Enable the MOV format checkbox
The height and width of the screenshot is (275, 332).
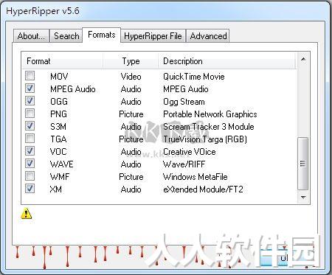pyautogui.click(x=30, y=76)
